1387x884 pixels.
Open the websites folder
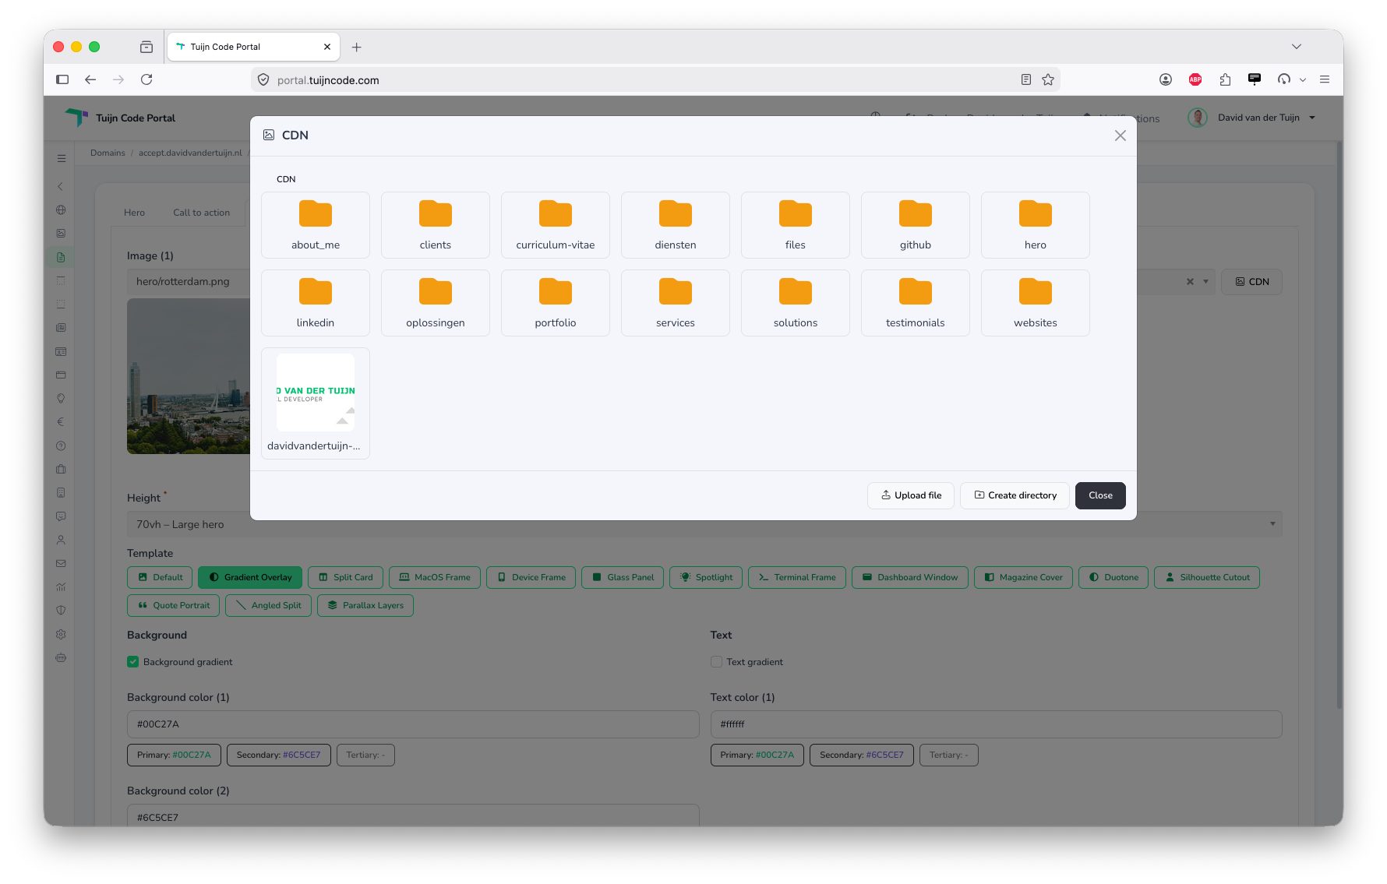1036,303
